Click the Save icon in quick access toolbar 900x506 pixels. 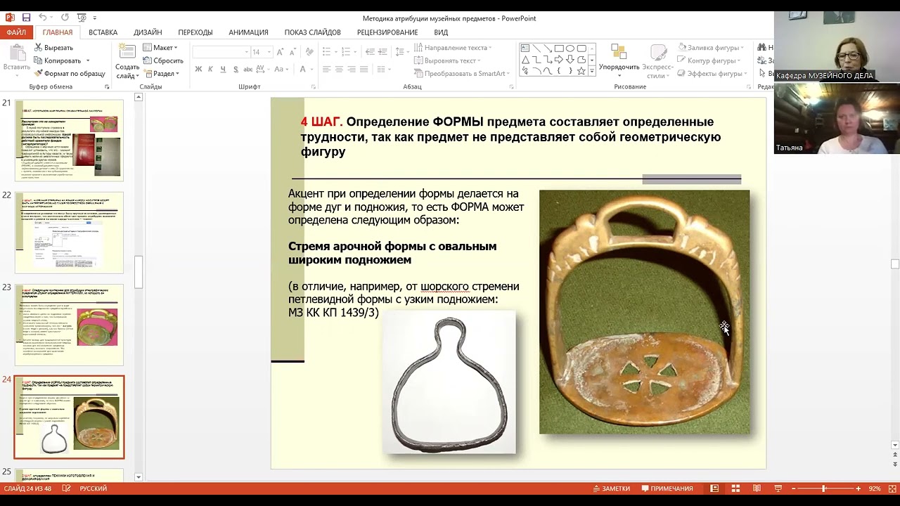coord(26,18)
